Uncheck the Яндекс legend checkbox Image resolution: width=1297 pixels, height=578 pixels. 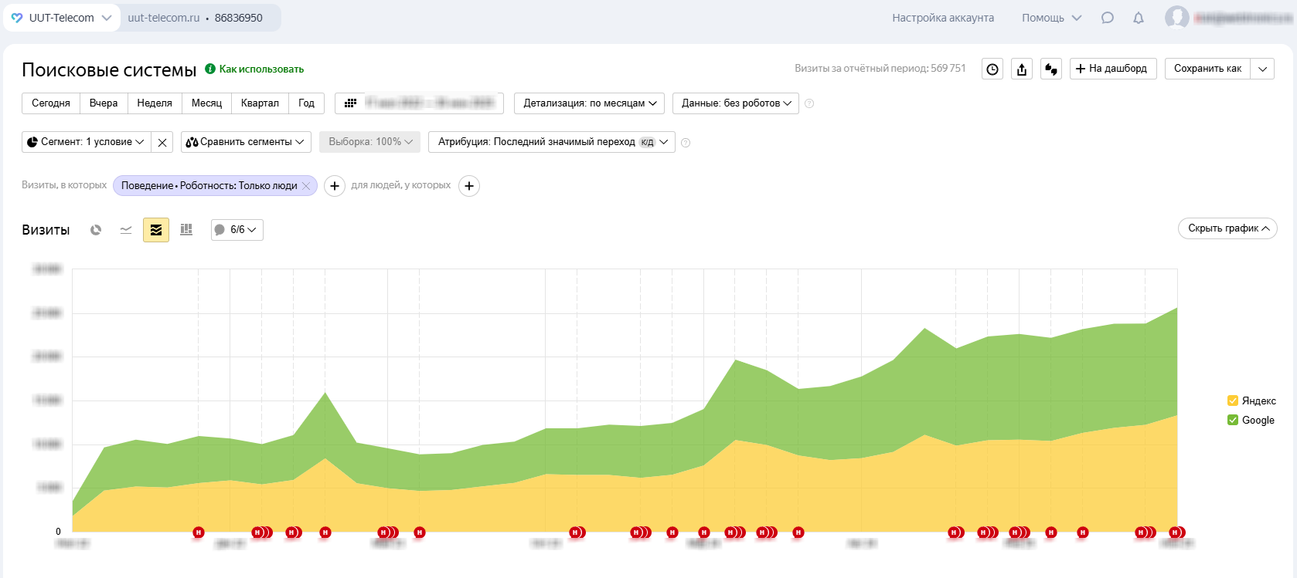(1233, 401)
